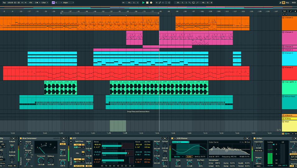The height and width of the screenshot is (168, 297).
Task: Enable Soft Knee in OTT
Action: 78,166
